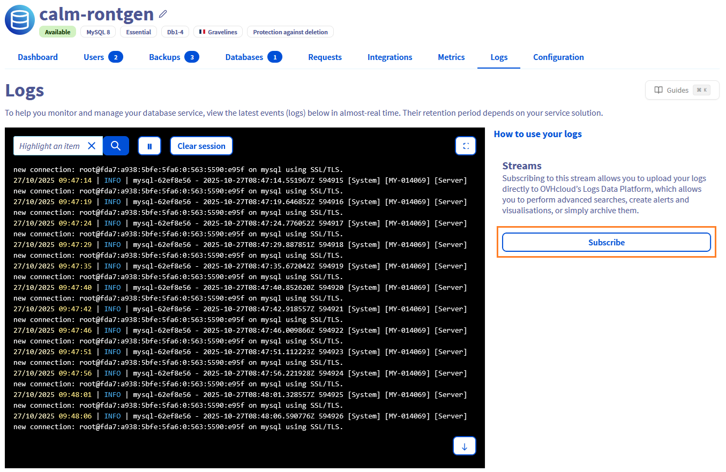Clear the highlight filter with the X icon

click(x=91, y=145)
